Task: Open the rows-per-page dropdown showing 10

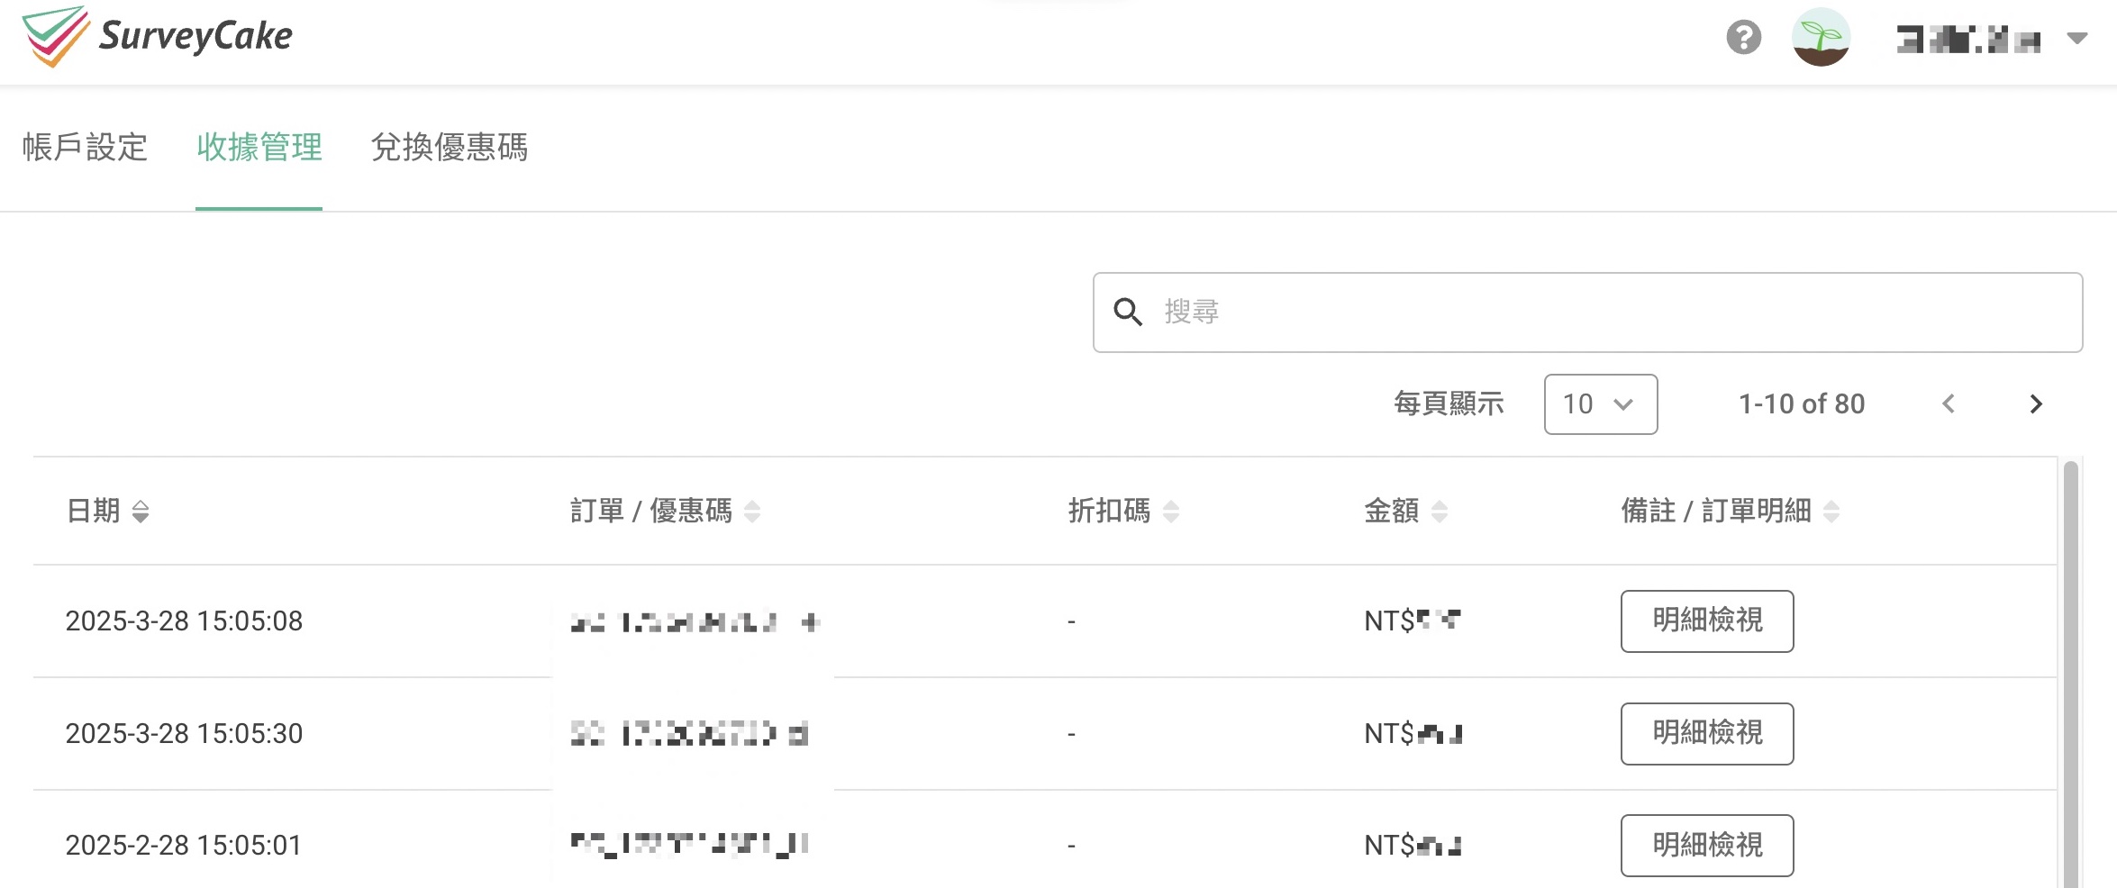Action: [x=1600, y=404]
